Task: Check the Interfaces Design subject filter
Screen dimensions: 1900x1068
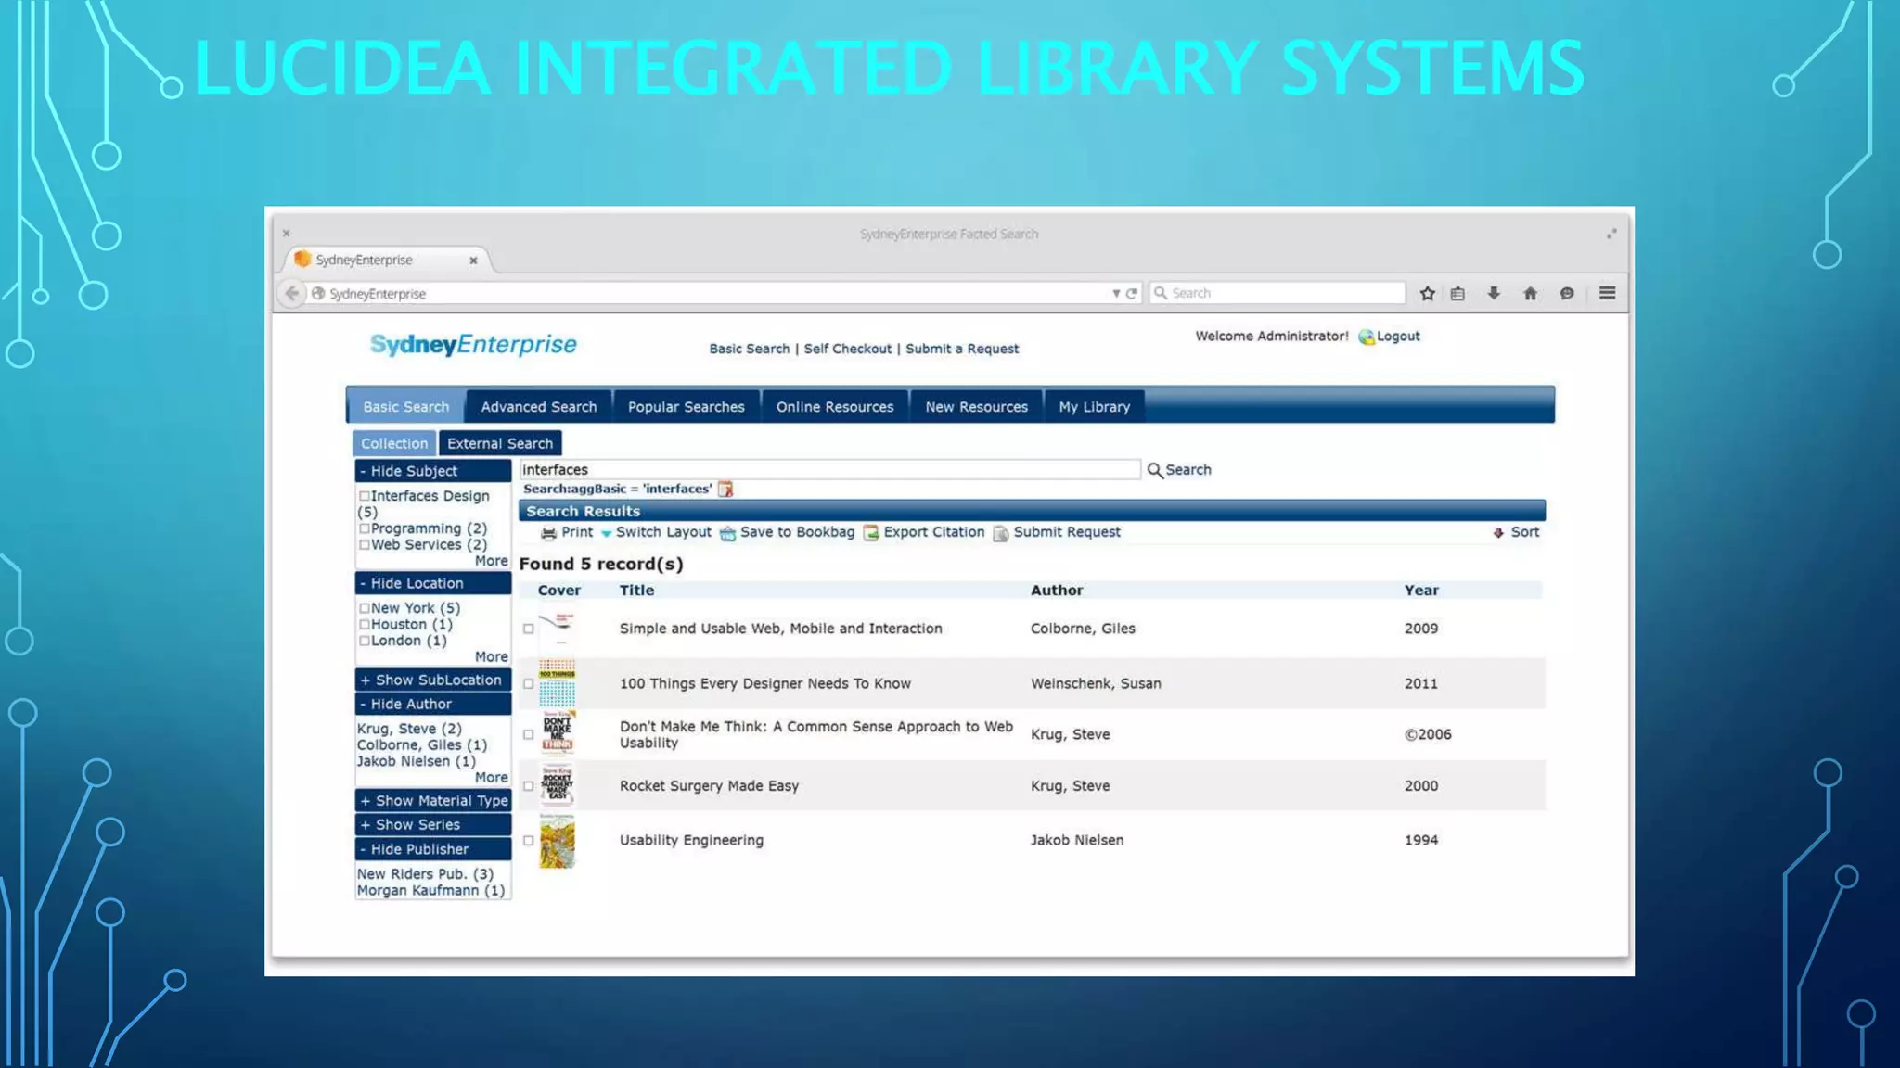Action: click(365, 497)
